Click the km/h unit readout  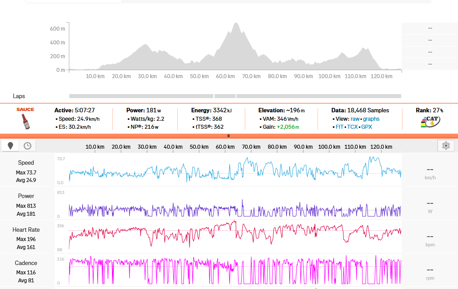click(430, 178)
